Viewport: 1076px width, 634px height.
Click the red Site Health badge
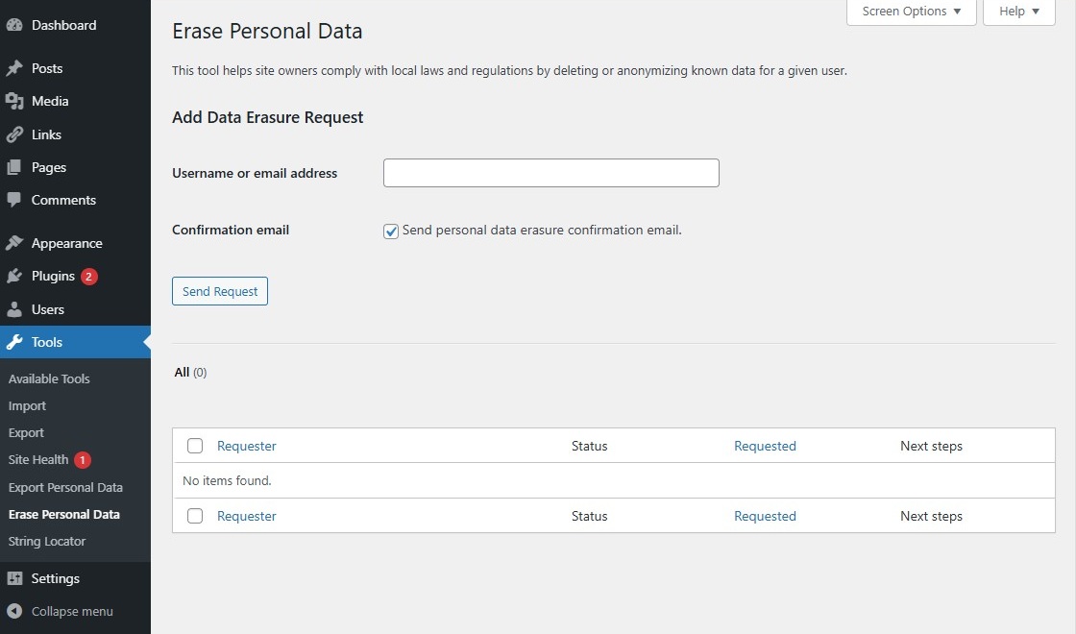83,460
